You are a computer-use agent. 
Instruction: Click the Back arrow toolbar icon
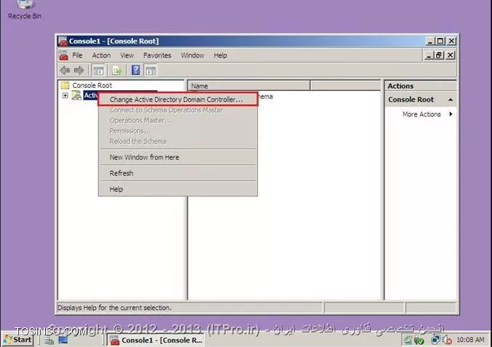point(65,71)
